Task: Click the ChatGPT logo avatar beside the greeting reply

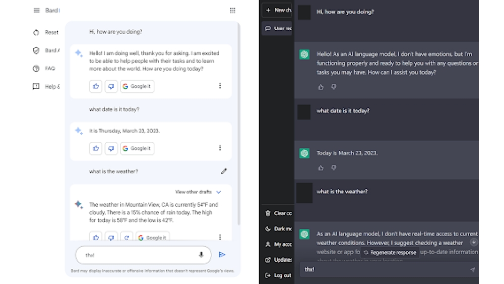Action: coord(304,54)
